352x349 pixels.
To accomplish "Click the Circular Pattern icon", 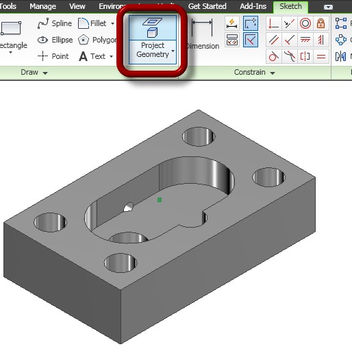I will (341, 40).
